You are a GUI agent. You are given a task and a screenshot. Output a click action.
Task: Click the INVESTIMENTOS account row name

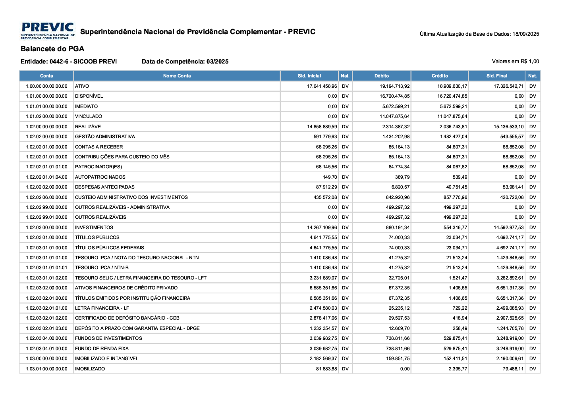pyautogui.click(x=94, y=227)
